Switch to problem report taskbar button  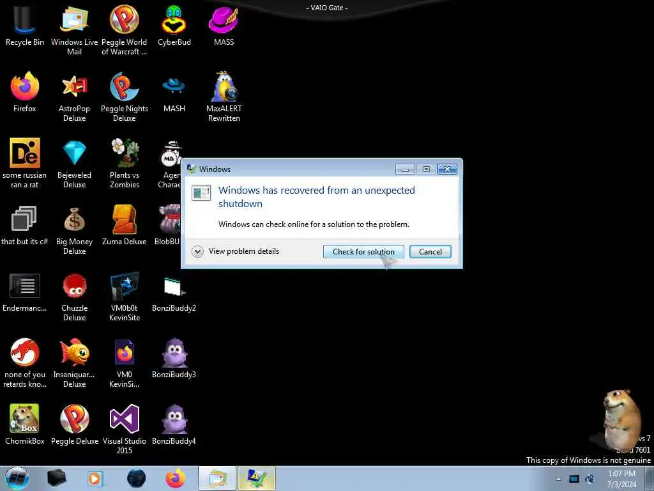tap(257, 478)
